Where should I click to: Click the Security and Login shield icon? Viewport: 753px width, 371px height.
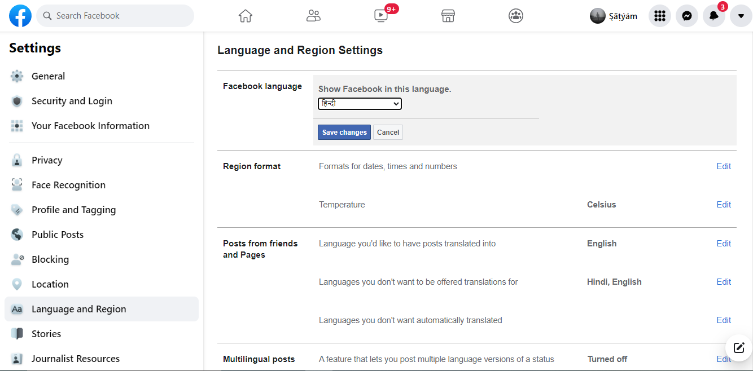tap(17, 101)
